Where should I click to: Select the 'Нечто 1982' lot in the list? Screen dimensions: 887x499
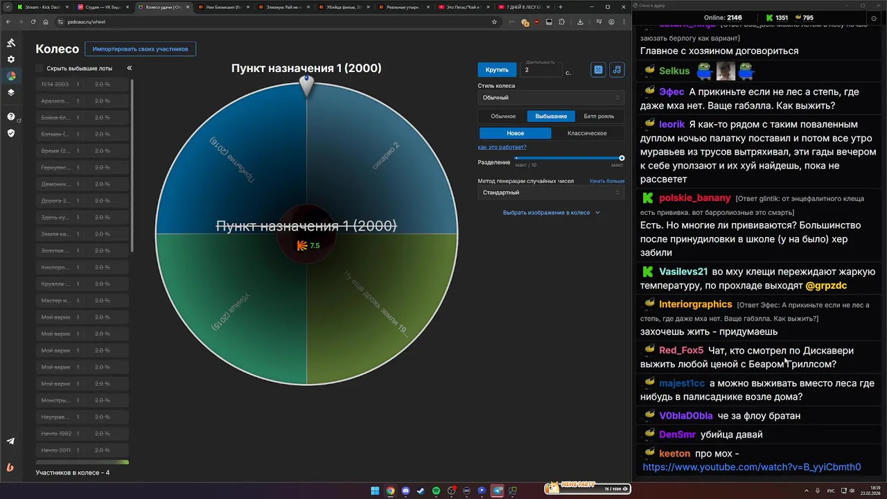click(82, 434)
